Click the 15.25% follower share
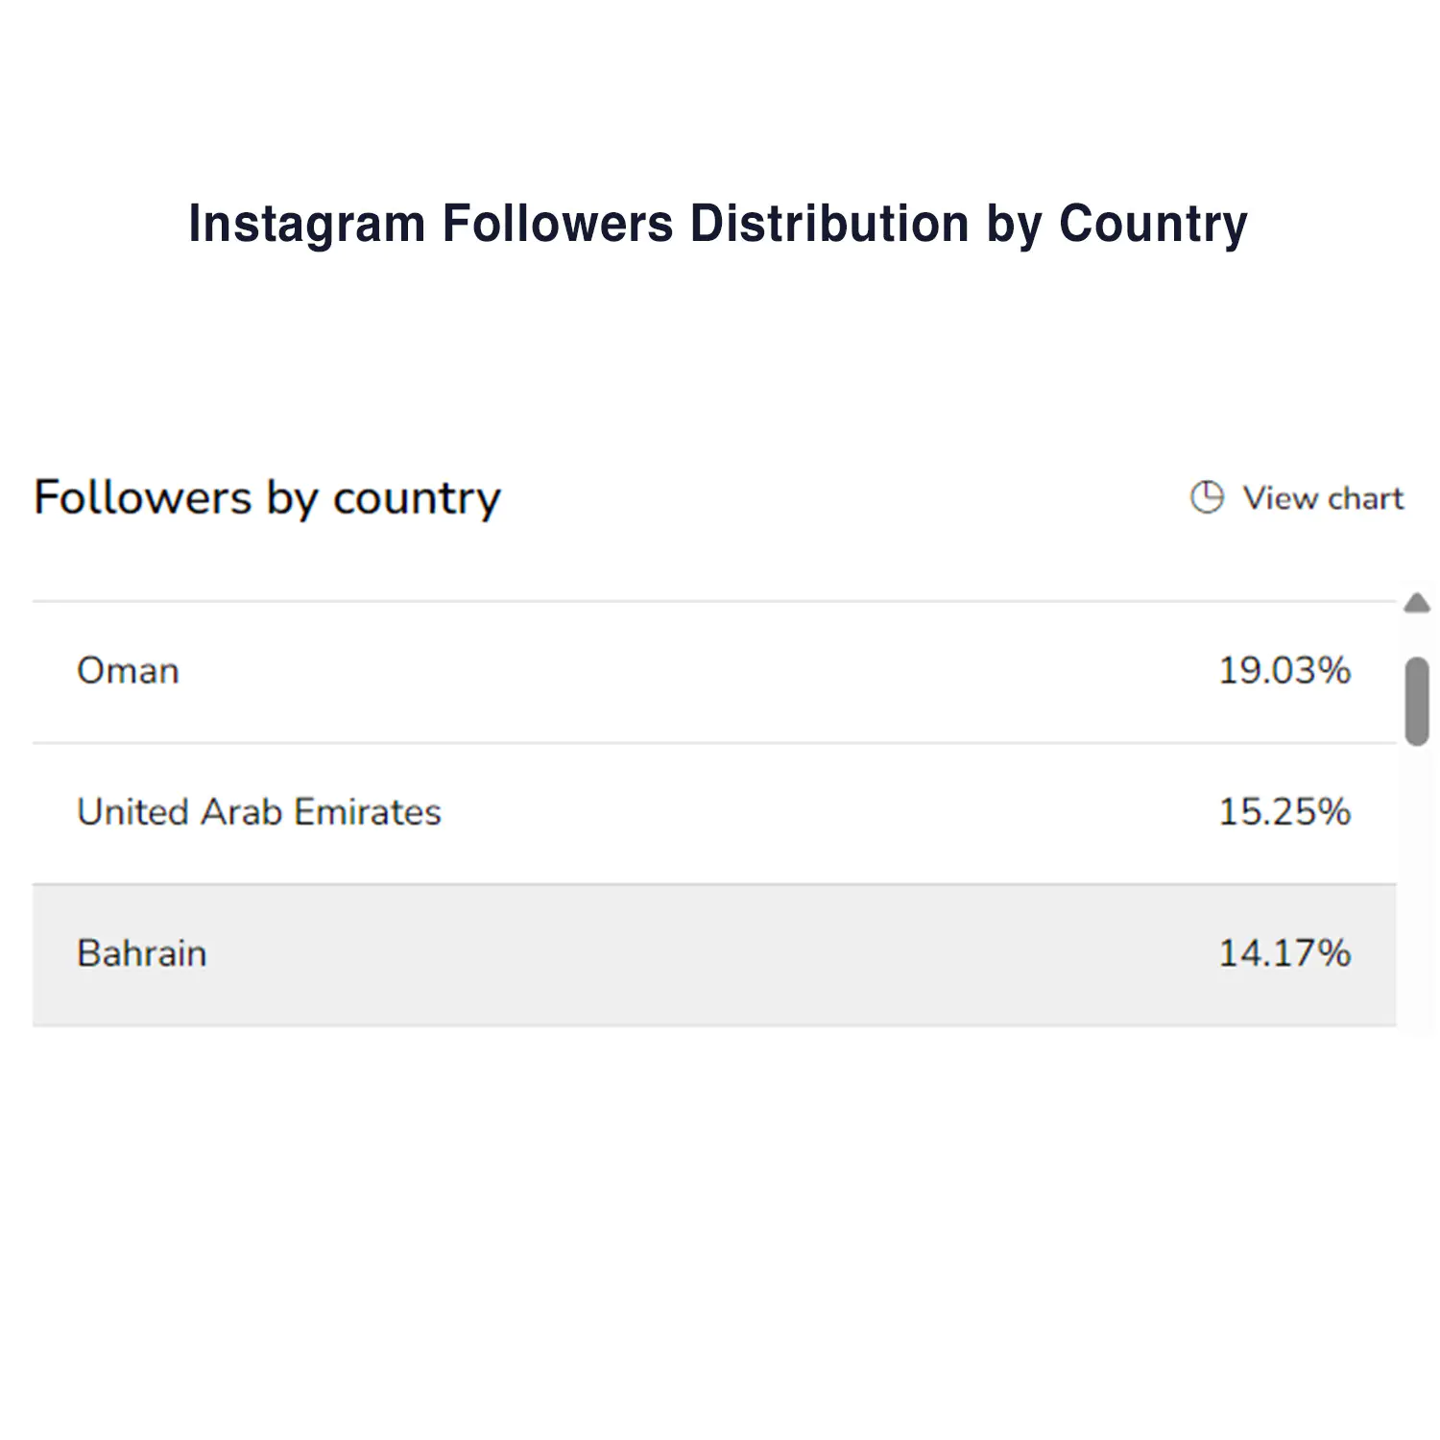 pos(1284,812)
